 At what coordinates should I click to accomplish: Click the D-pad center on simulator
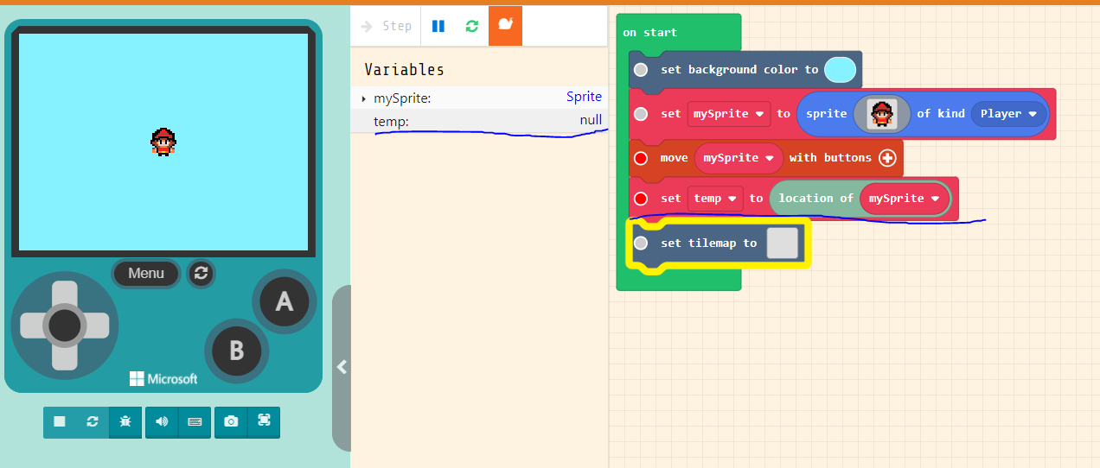65,326
